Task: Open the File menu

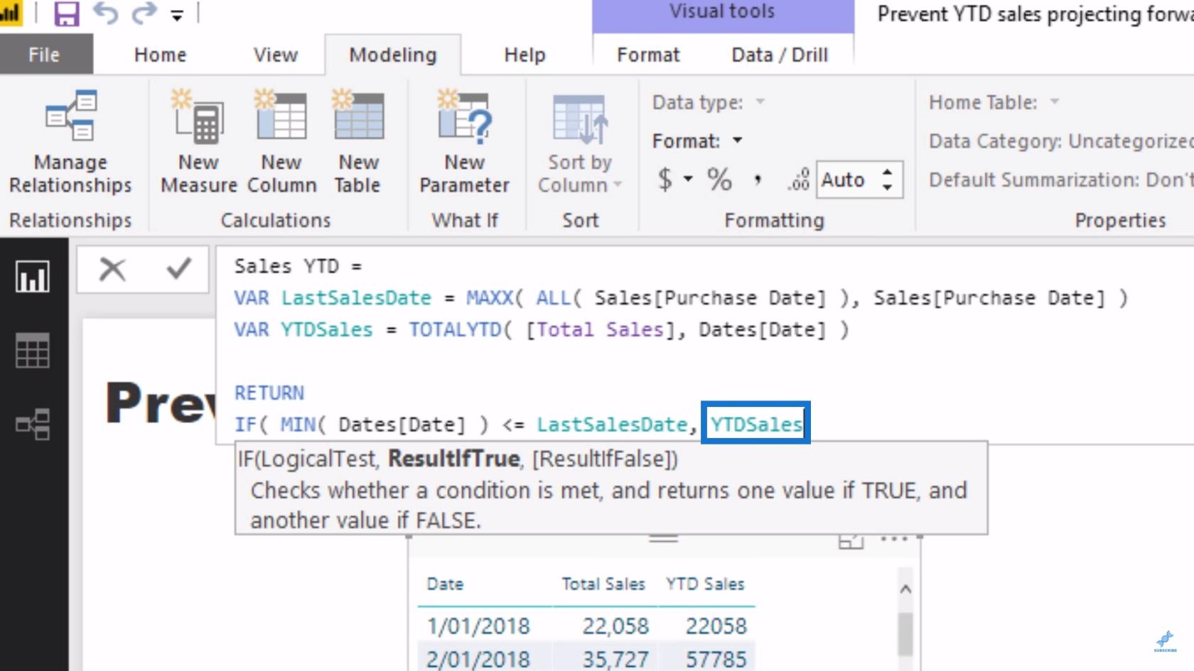Action: 45,55
